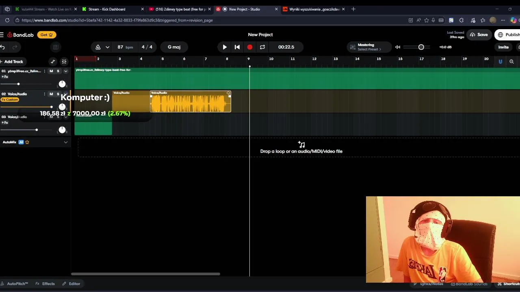
Task: Add Fx to track 03
Action: [x=5, y=122]
